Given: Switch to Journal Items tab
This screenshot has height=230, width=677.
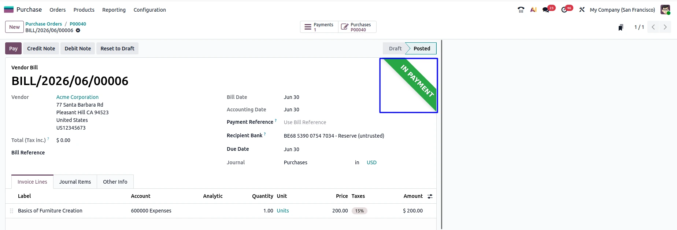Looking at the screenshot, I should click(x=75, y=182).
